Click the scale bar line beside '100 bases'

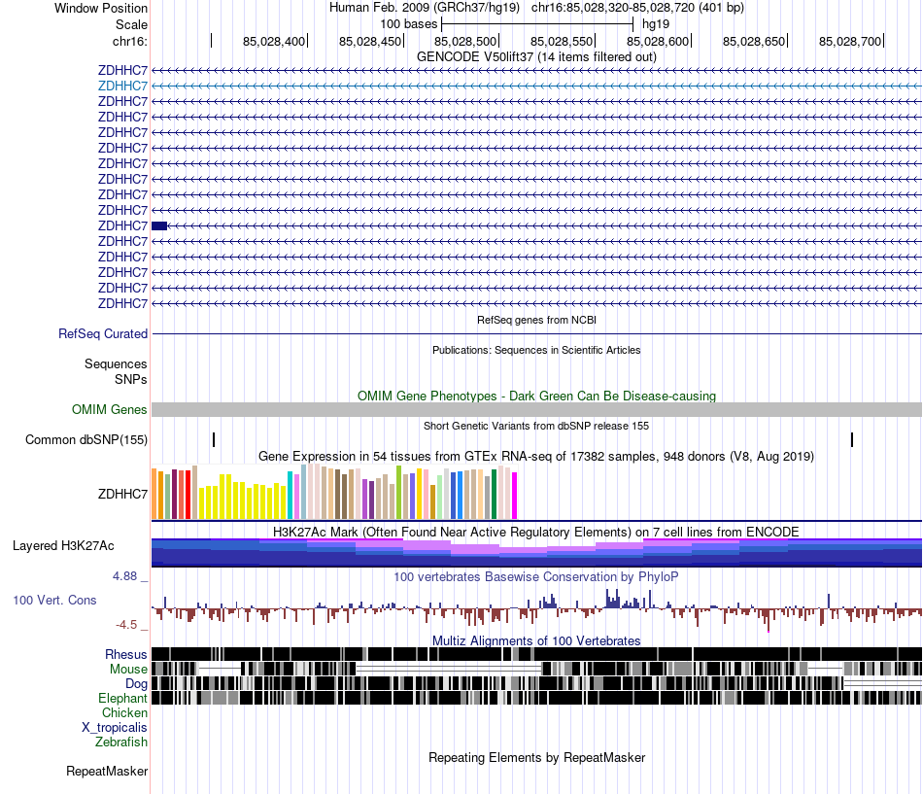click(x=537, y=24)
